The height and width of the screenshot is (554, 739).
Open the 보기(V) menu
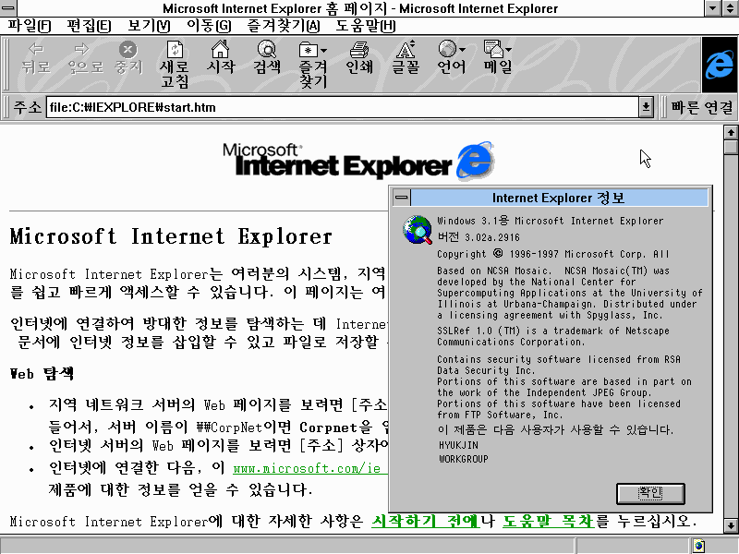149,26
